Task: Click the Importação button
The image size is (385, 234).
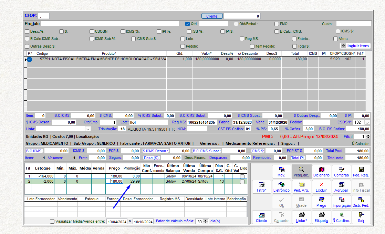Action: pos(341,202)
